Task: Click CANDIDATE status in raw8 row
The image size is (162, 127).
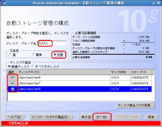Action: (141, 89)
